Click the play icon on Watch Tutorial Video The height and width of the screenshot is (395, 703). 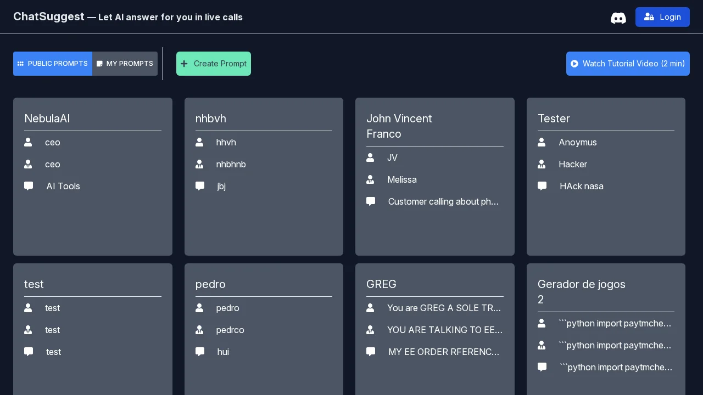tap(574, 64)
